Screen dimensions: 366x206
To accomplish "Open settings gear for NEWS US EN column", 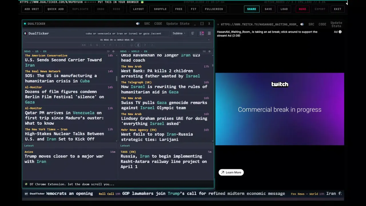I will (113, 51).
